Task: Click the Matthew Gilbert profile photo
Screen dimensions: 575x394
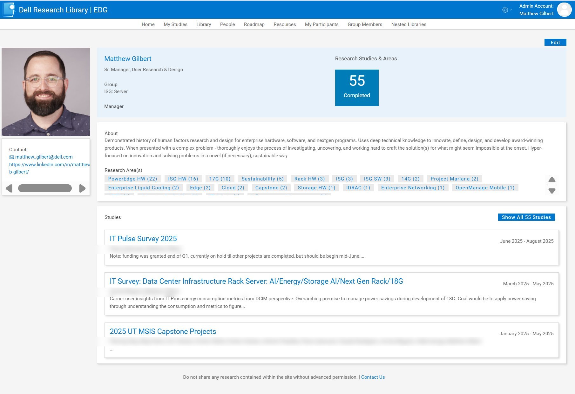Action: click(x=46, y=92)
